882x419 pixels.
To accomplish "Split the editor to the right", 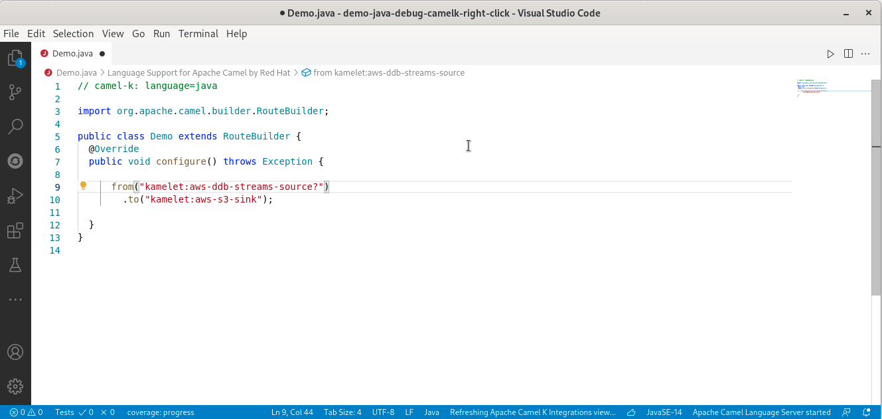I will [848, 54].
